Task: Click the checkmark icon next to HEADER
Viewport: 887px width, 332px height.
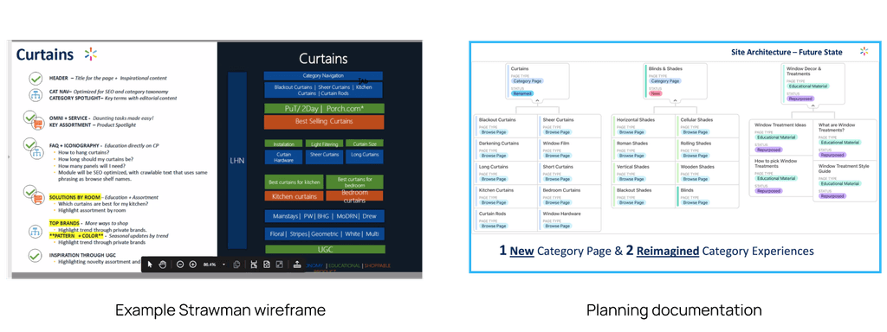Action: [x=36, y=78]
